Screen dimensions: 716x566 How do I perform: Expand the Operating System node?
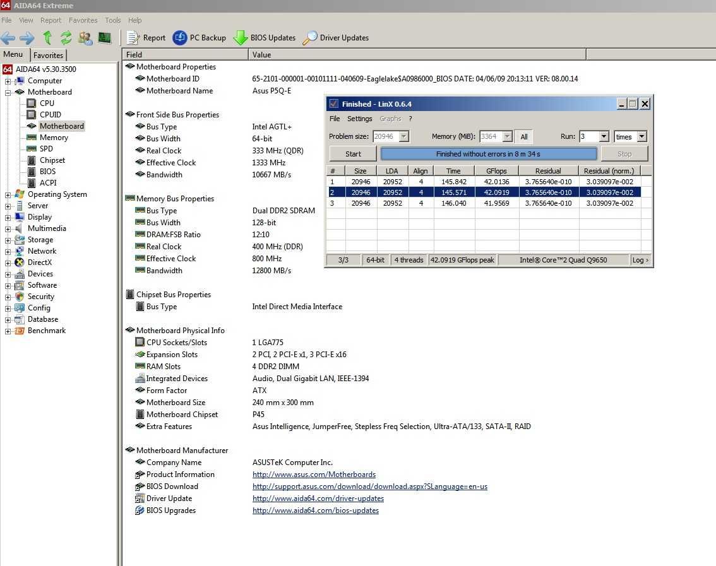coord(8,195)
